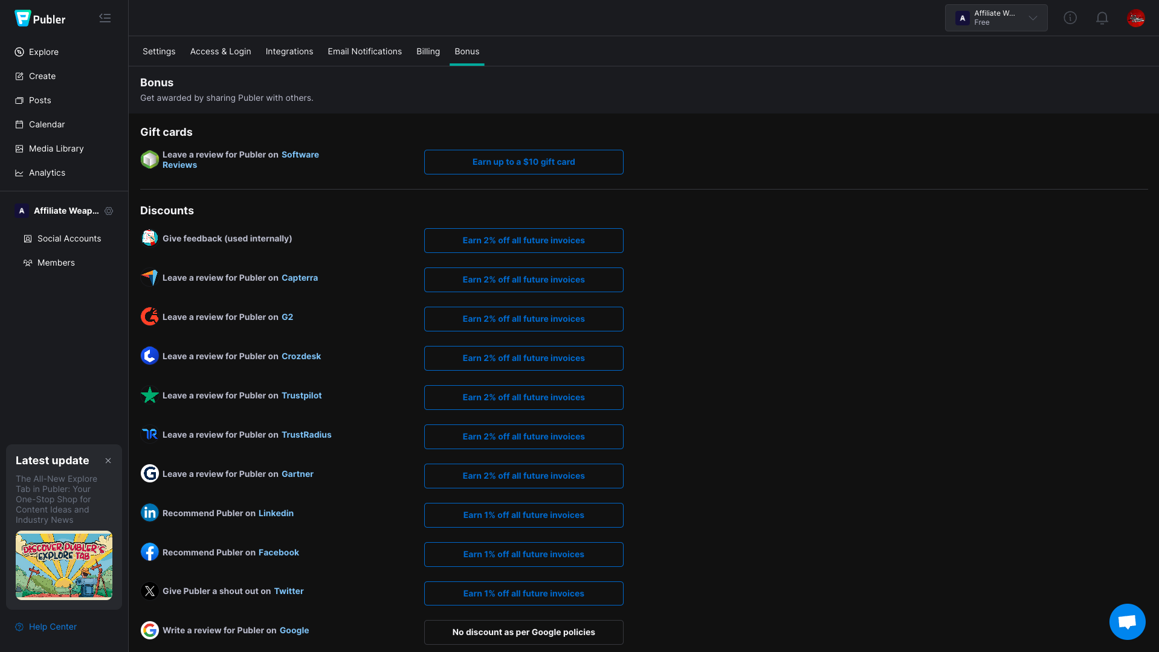
Task: Open the Trustpilot review link
Action: click(302, 396)
